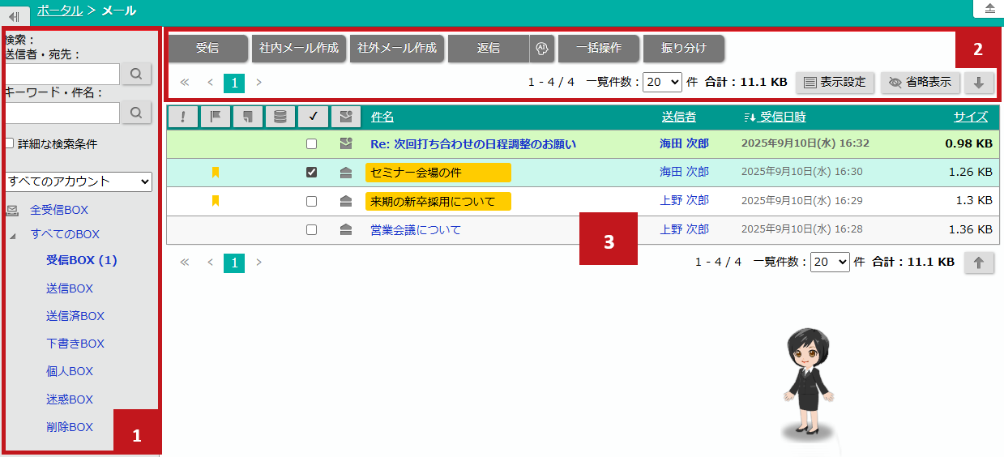Click search icon beside 送信者・宛先 field

coord(136,74)
